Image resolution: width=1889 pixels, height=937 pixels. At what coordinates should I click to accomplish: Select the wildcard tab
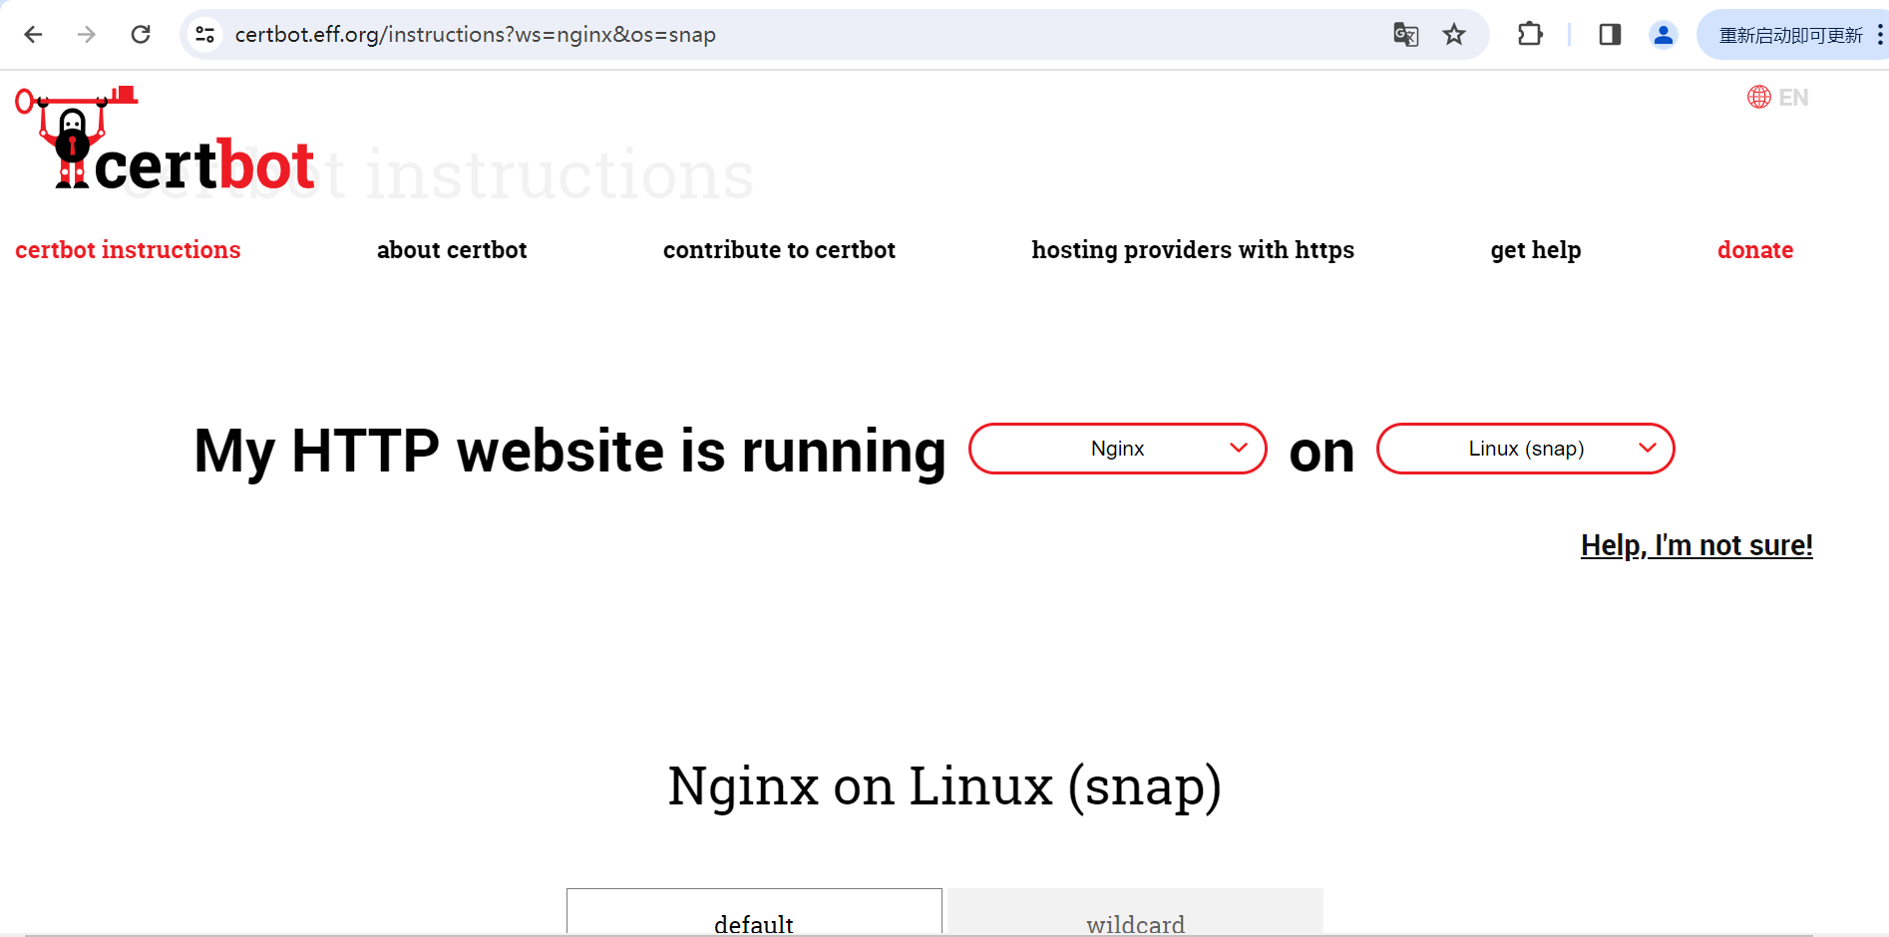(1136, 912)
